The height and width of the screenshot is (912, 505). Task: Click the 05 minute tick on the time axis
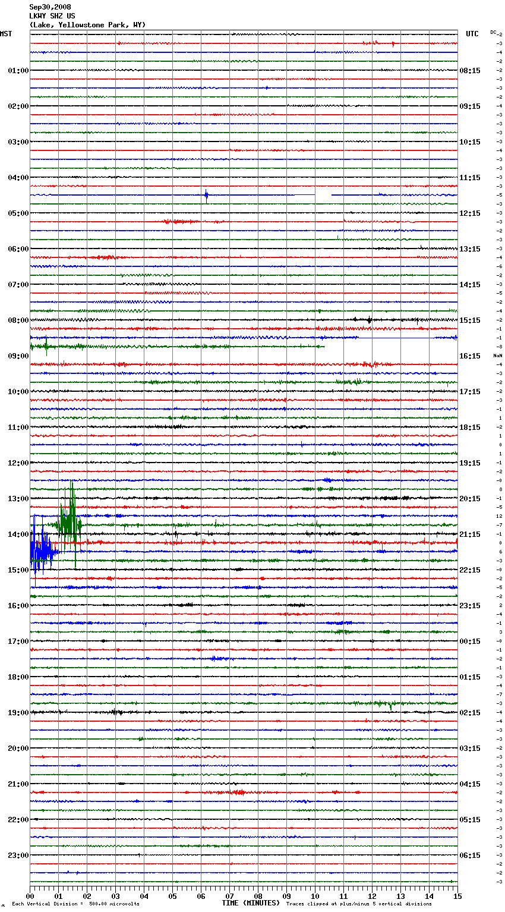172,896
